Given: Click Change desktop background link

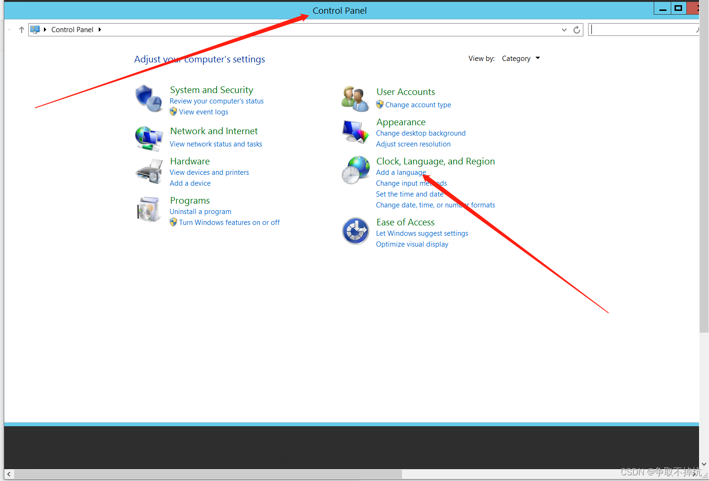Looking at the screenshot, I should click(421, 133).
